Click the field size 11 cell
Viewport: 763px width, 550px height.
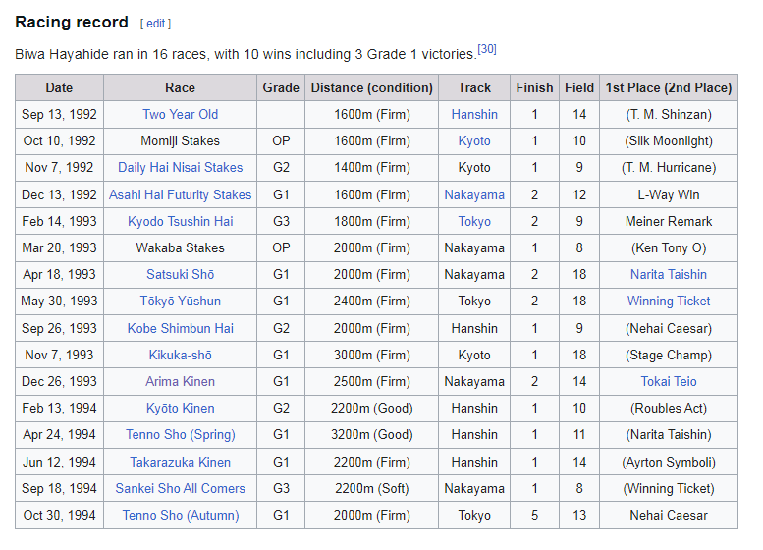pos(579,435)
